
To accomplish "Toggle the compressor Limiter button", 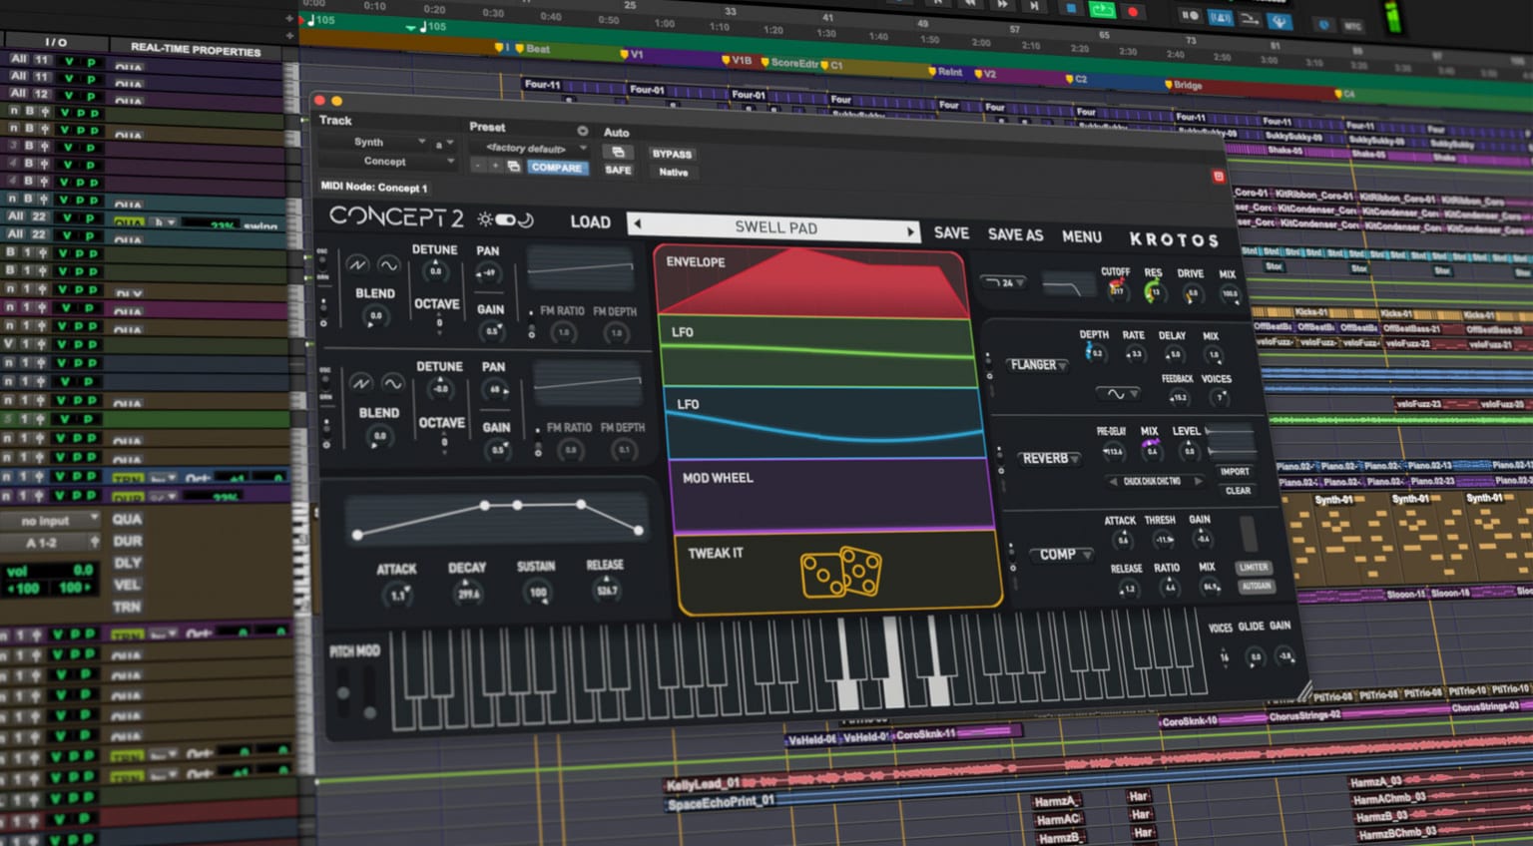I will (x=1253, y=567).
